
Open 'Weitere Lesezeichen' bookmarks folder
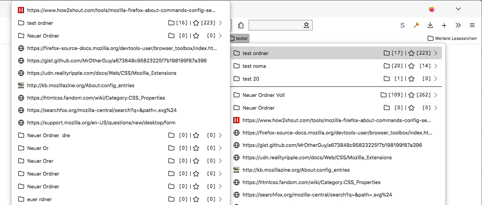(452, 38)
